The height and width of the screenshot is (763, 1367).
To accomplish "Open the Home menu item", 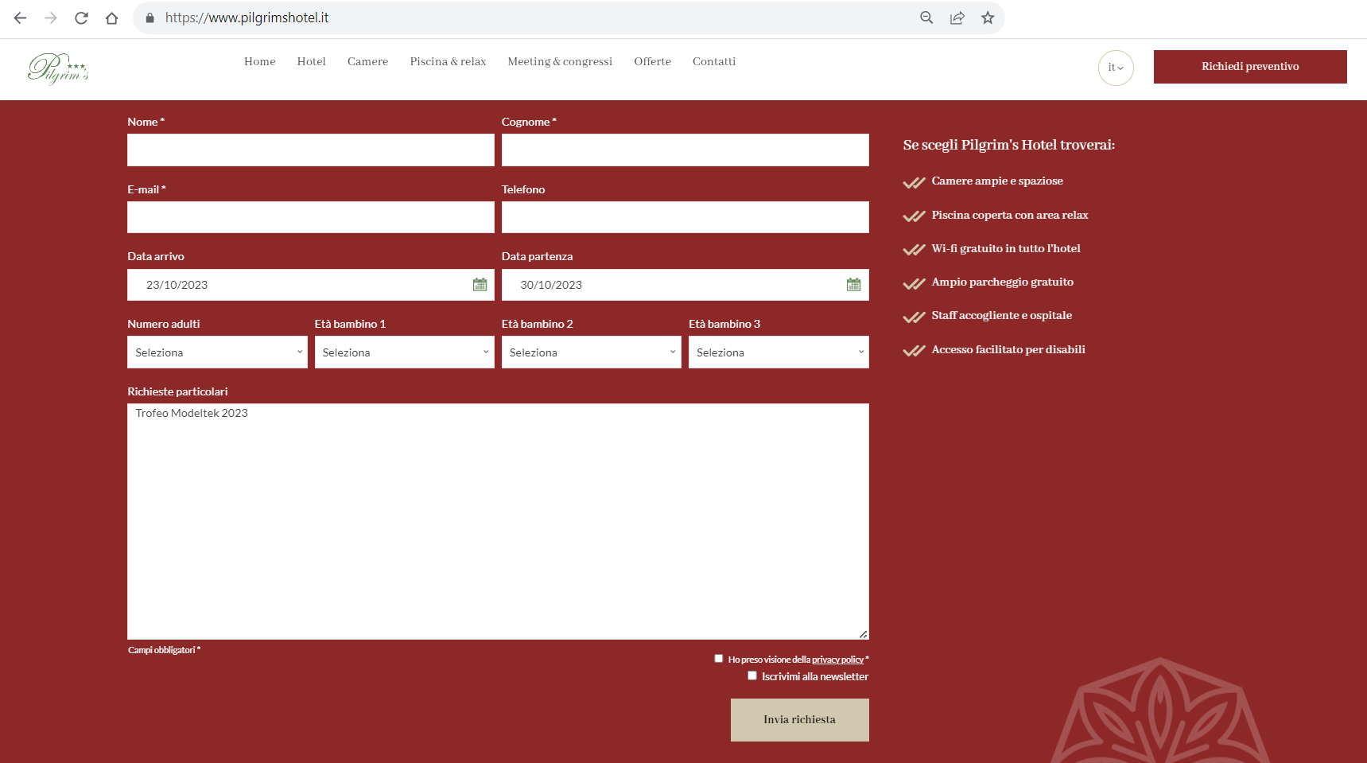I will [260, 61].
